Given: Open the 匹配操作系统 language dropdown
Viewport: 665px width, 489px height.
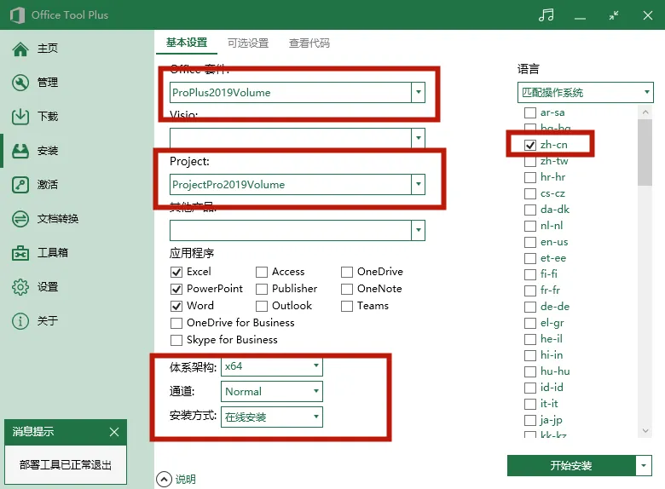Looking at the screenshot, I should (585, 92).
